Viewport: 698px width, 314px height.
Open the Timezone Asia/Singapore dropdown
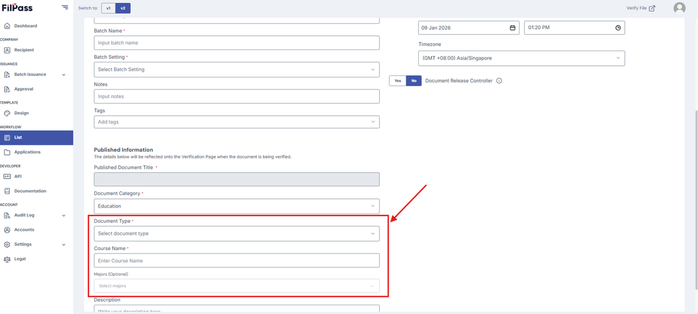(522, 58)
